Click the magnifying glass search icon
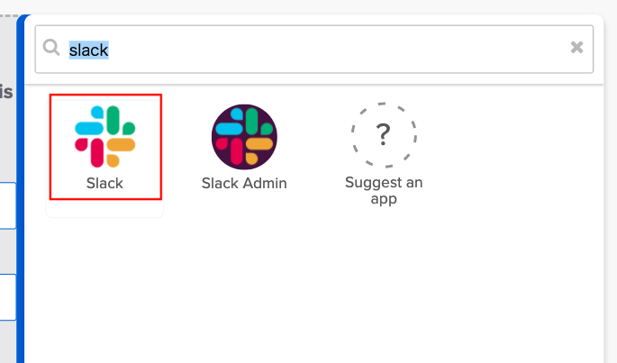This screenshot has width=617, height=363. pyautogui.click(x=51, y=48)
